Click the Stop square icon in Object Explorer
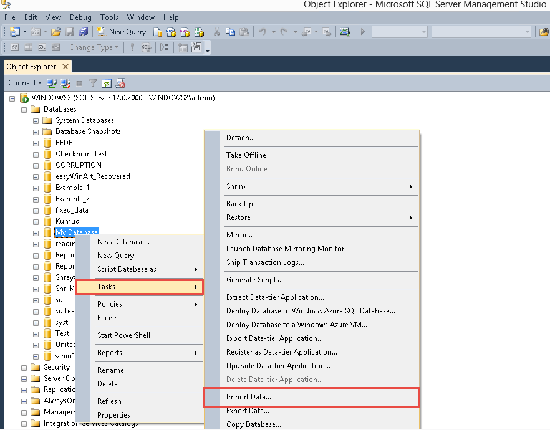 point(79,83)
